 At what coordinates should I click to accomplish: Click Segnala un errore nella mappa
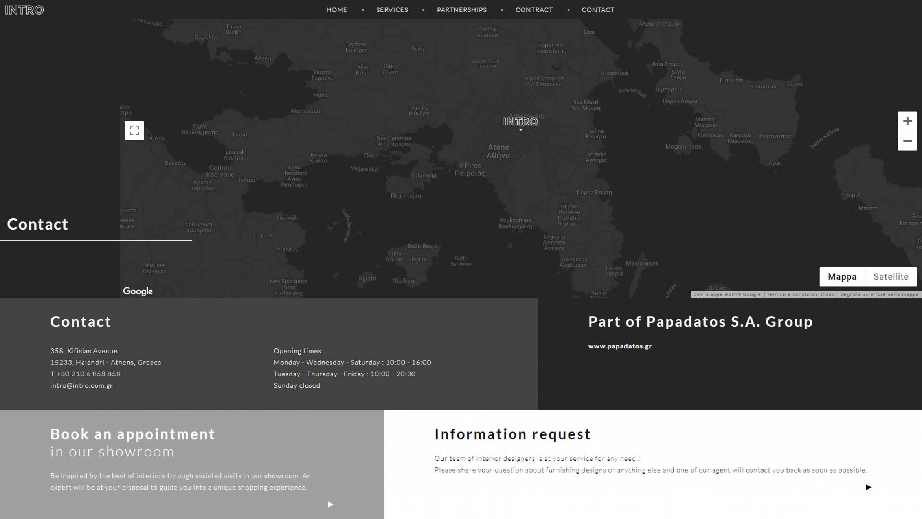coord(880,294)
